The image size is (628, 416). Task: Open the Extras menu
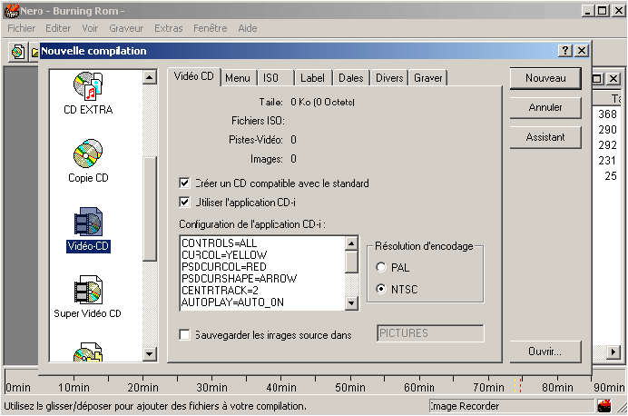(x=169, y=28)
